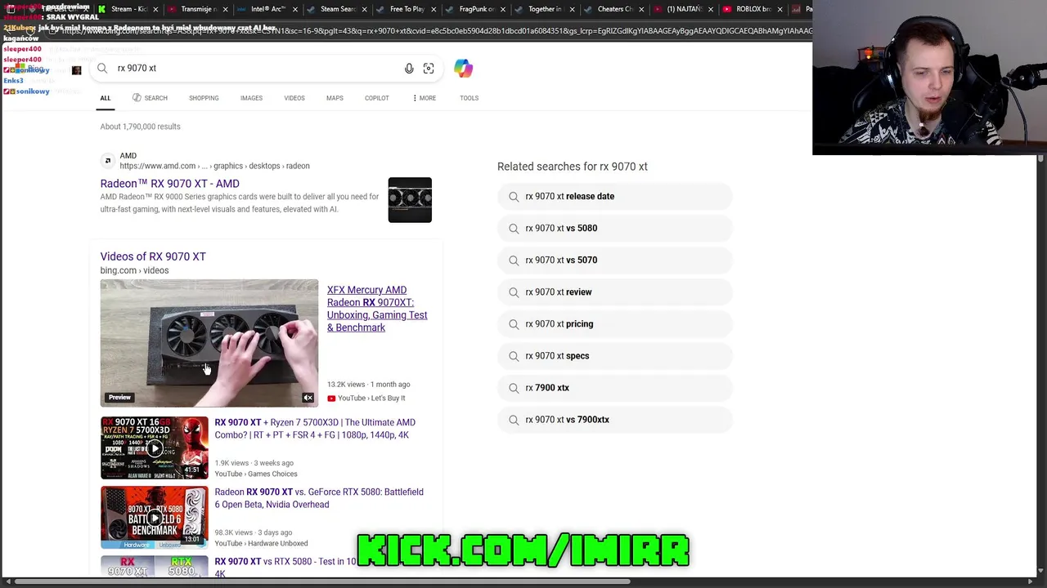1047x588 pixels.
Task: Open visual search camera icon
Action: click(429, 69)
